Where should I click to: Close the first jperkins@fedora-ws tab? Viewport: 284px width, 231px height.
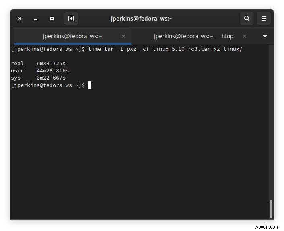[123, 36]
